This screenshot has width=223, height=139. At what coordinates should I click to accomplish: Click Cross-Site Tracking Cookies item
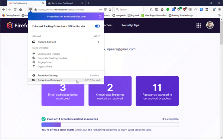point(50,58)
